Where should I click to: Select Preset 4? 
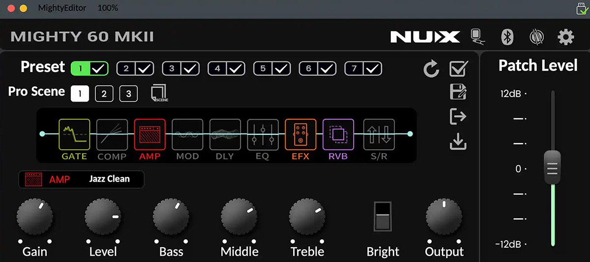[x=218, y=69]
